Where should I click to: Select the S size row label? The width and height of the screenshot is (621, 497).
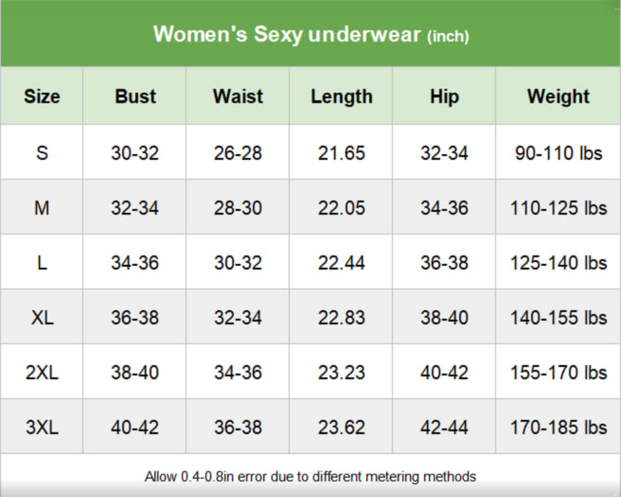coord(42,153)
